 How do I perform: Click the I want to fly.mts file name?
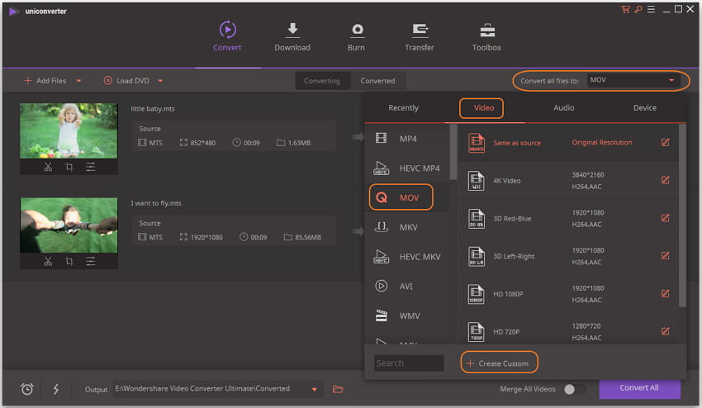(x=156, y=203)
